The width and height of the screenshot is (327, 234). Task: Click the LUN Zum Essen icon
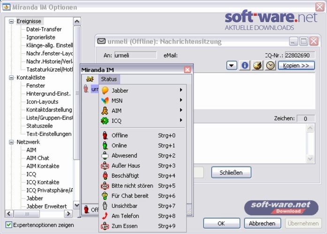point(105,226)
